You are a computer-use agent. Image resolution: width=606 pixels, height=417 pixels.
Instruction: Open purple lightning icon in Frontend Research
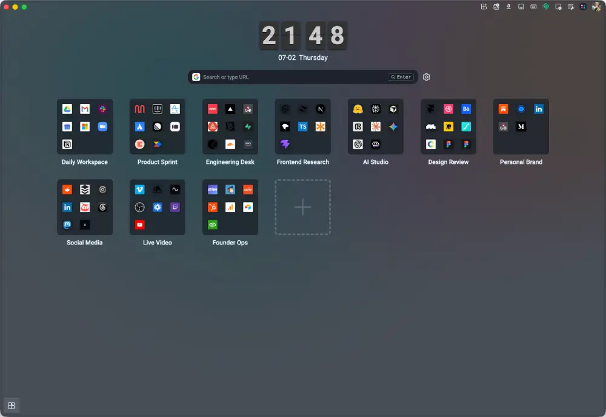click(285, 145)
